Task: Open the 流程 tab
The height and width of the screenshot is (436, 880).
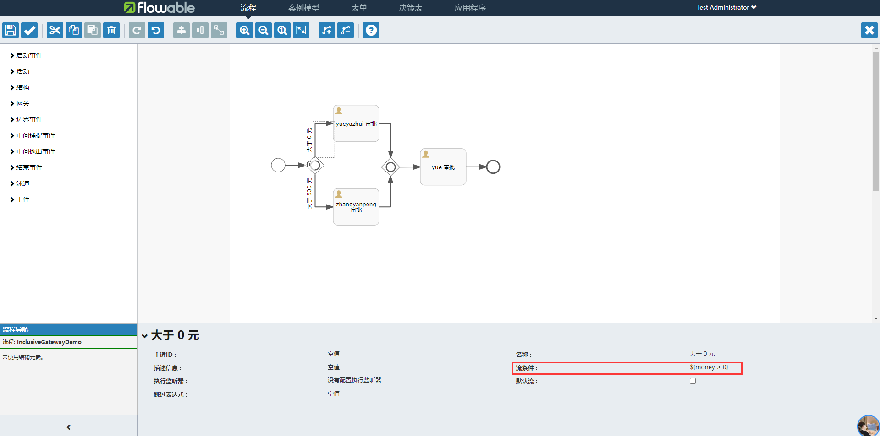Action: click(x=248, y=8)
